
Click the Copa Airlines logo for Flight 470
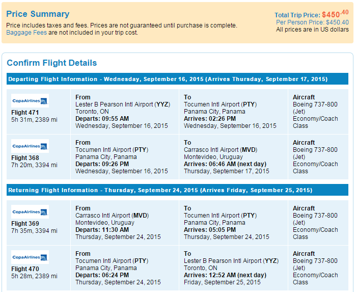coord(30,257)
